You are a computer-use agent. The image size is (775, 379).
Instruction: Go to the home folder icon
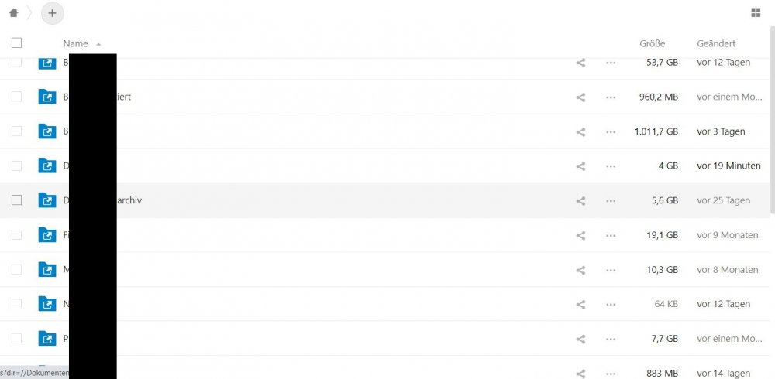point(14,13)
